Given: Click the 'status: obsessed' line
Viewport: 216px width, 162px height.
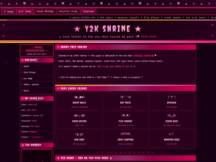Looking at the screenshot, I should [32, 137].
